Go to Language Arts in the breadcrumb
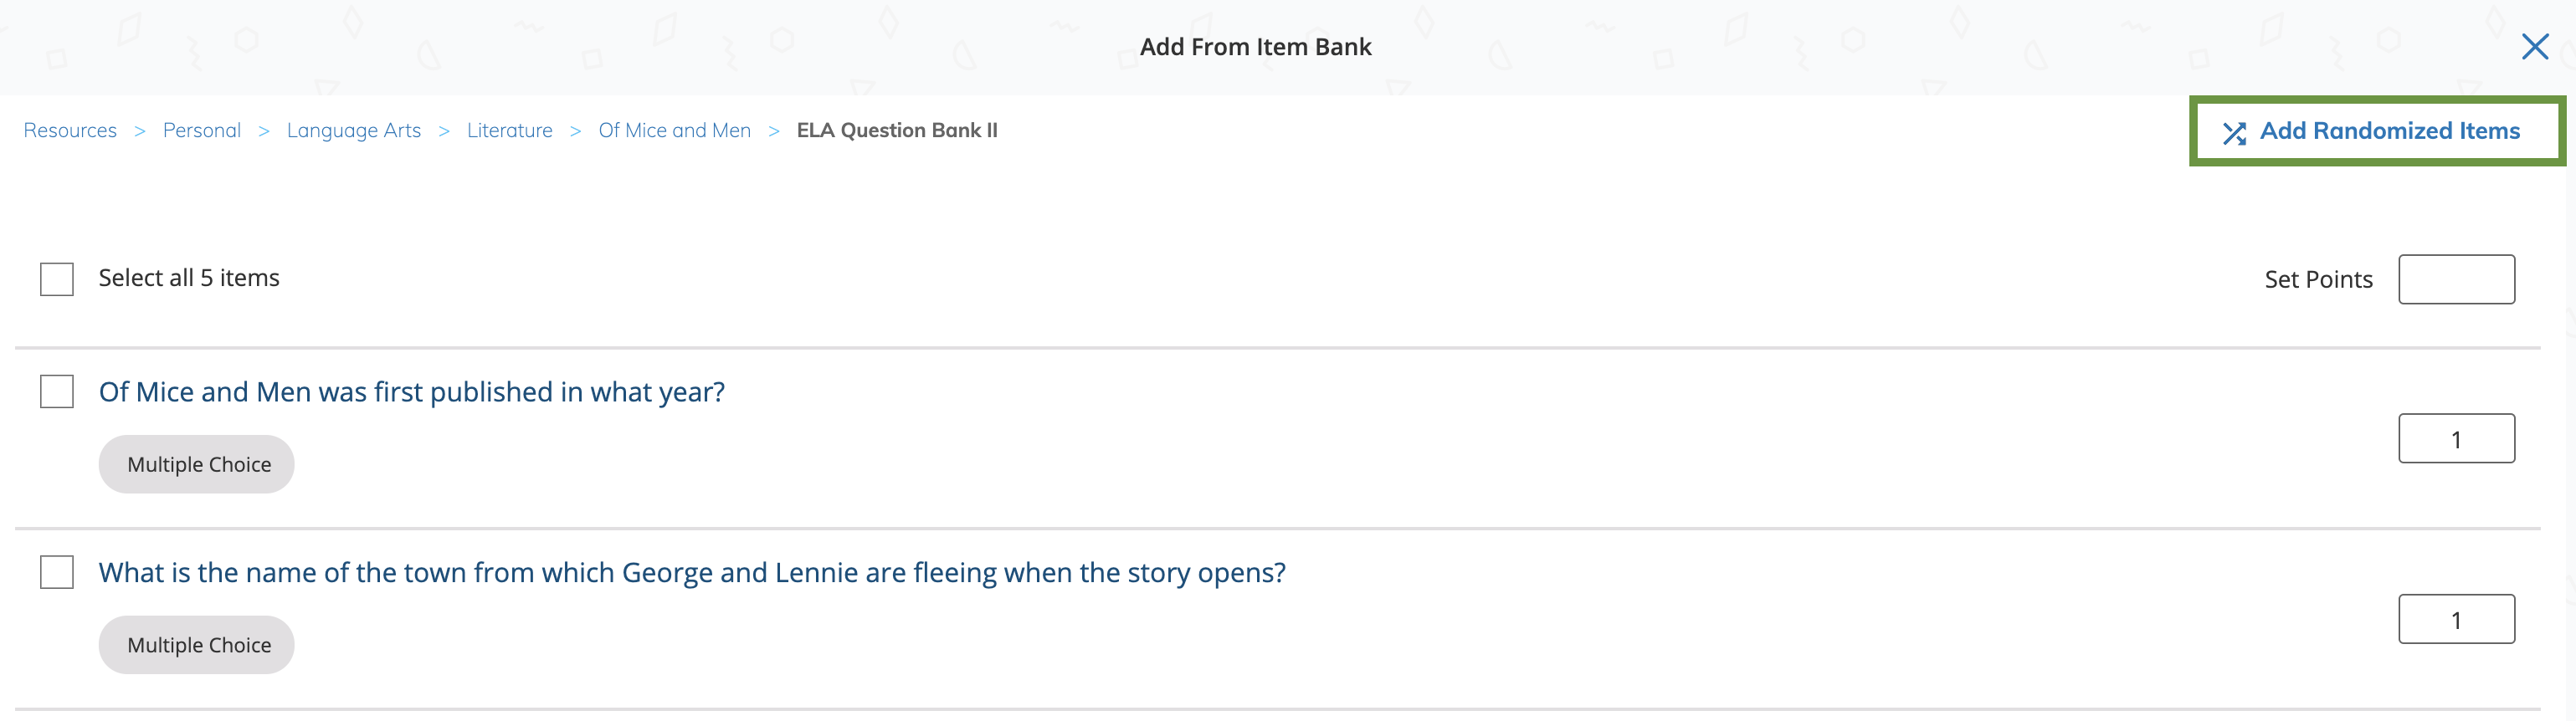Viewport: 2576px width, 721px height. pyautogui.click(x=354, y=130)
